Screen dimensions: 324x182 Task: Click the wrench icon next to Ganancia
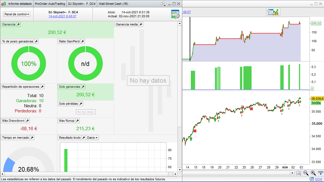pyautogui.click(x=18, y=24)
